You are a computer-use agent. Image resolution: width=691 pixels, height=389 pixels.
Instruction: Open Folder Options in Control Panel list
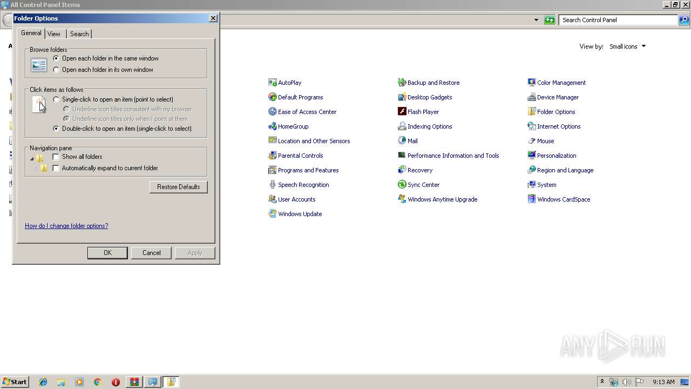pyautogui.click(x=551, y=112)
